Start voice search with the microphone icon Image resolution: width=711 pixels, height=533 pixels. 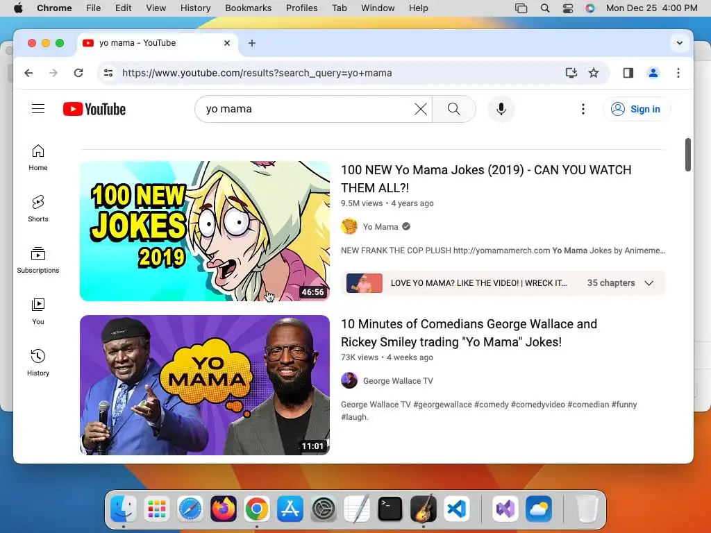coord(501,109)
